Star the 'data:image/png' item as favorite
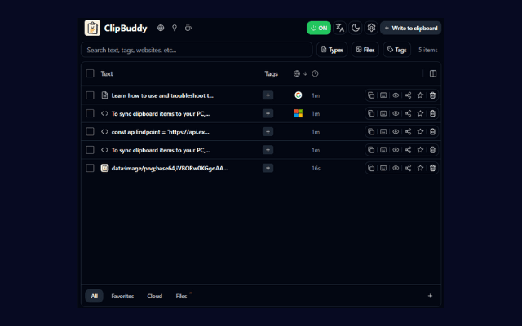Screen dimensions: 522x326 420,168
